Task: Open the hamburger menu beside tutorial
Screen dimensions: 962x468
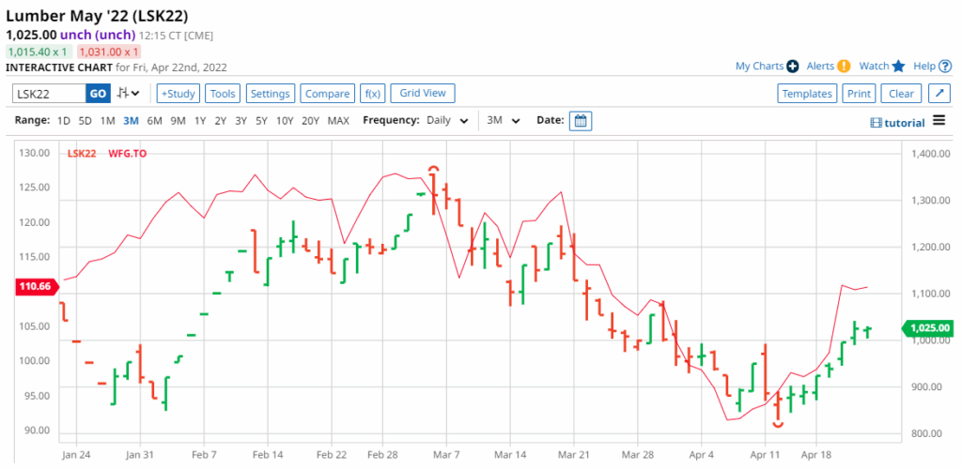Action: pyautogui.click(x=939, y=121)
